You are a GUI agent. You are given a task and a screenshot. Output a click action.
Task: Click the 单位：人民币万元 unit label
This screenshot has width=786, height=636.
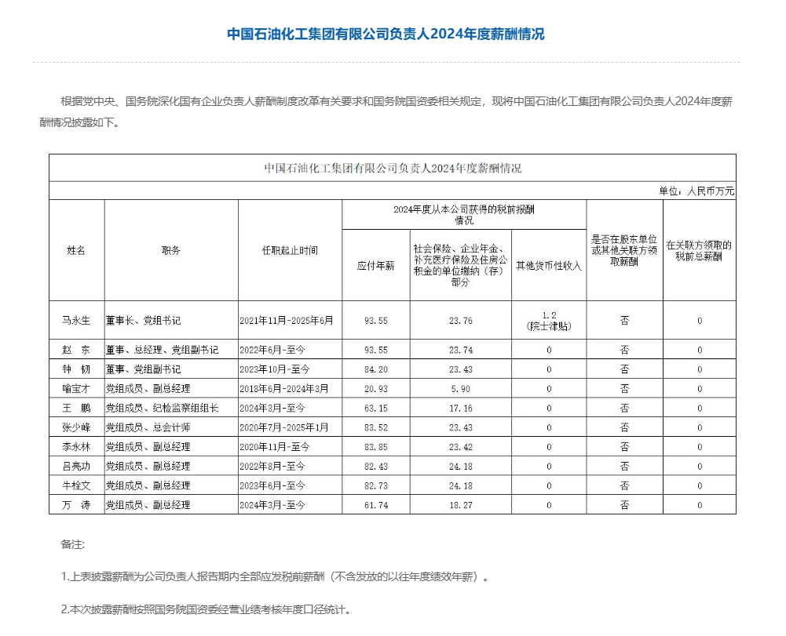click(696, 191)
